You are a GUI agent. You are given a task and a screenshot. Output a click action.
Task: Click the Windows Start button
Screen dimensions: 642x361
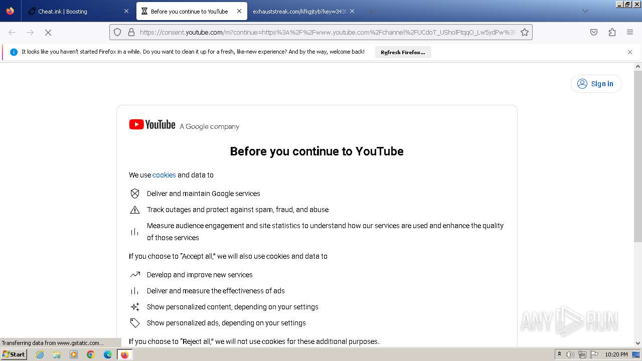click(x=14, y=354)
